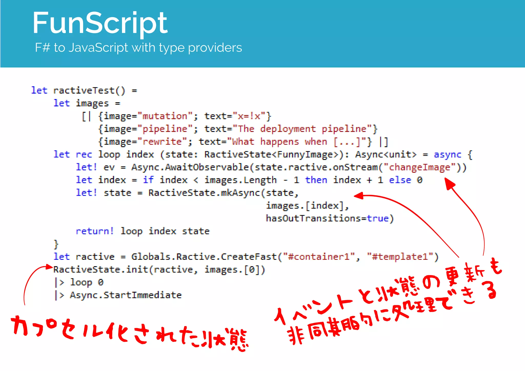This screenshot has height=371, width=525.
Task: Click the argument 'images.[index],'
Action: pyautogui.click(x=308, y=206)
